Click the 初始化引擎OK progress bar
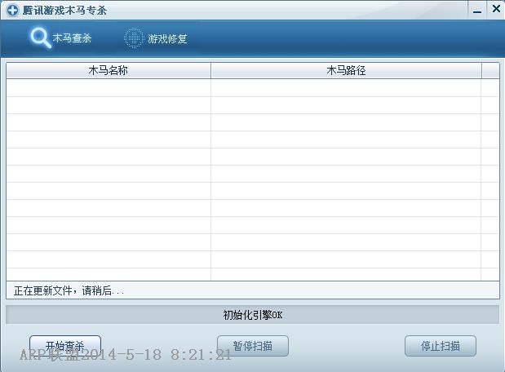Image resolution: width=505 pixels, height=372 pixels. pyautogui.click(x=253, y=315)
